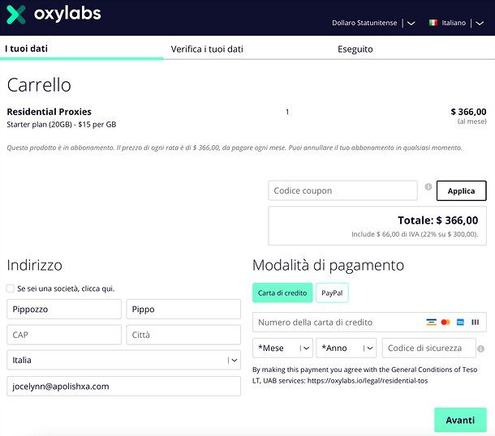Expand the Mese expiry month dropdown
Image resolution: width=495 pixels, height=436 pixels.
pos(282,348)
